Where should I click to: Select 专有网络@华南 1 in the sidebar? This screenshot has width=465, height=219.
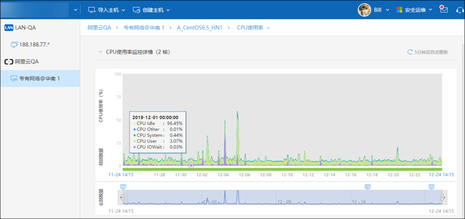tap(39, 78)
